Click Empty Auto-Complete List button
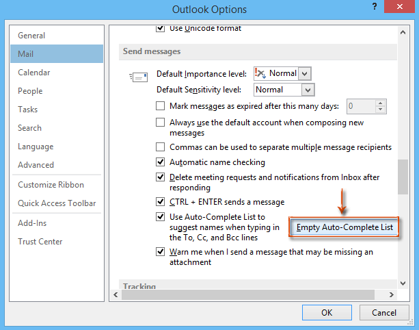 (x=344, y=227)
